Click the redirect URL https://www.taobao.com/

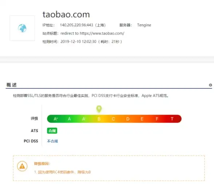(102, 33)
